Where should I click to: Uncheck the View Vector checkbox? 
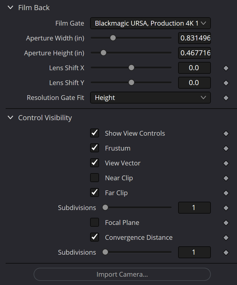pyautogui.click(x=95, y=163)
